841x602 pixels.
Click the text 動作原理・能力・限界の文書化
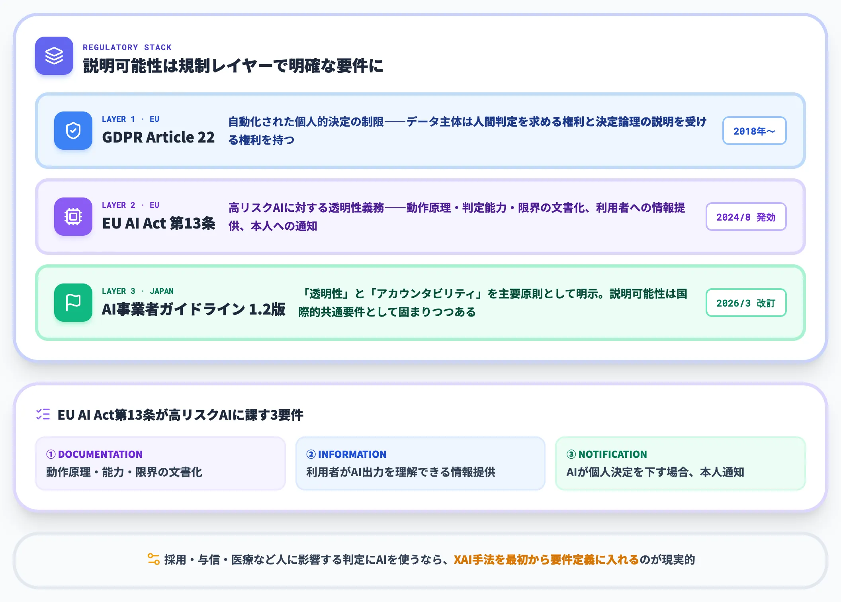point(124,472)
